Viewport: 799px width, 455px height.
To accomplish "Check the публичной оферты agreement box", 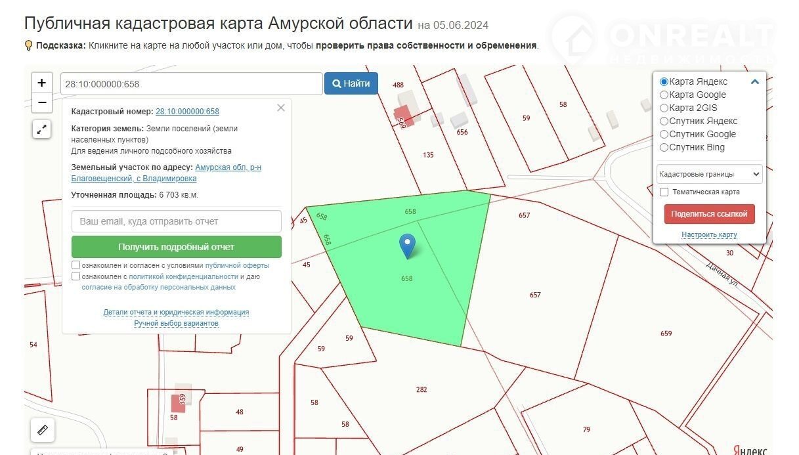I will 76,265.
